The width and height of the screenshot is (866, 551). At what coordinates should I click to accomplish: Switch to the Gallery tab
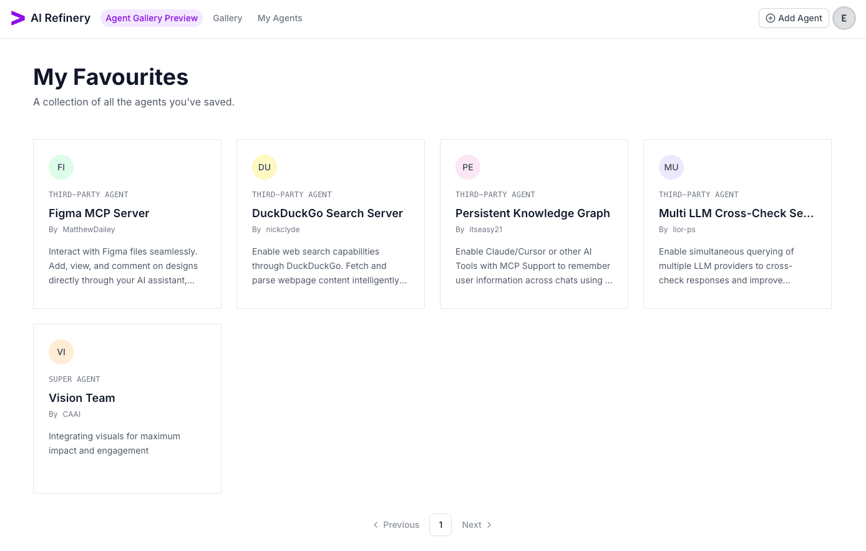[227, 18]
